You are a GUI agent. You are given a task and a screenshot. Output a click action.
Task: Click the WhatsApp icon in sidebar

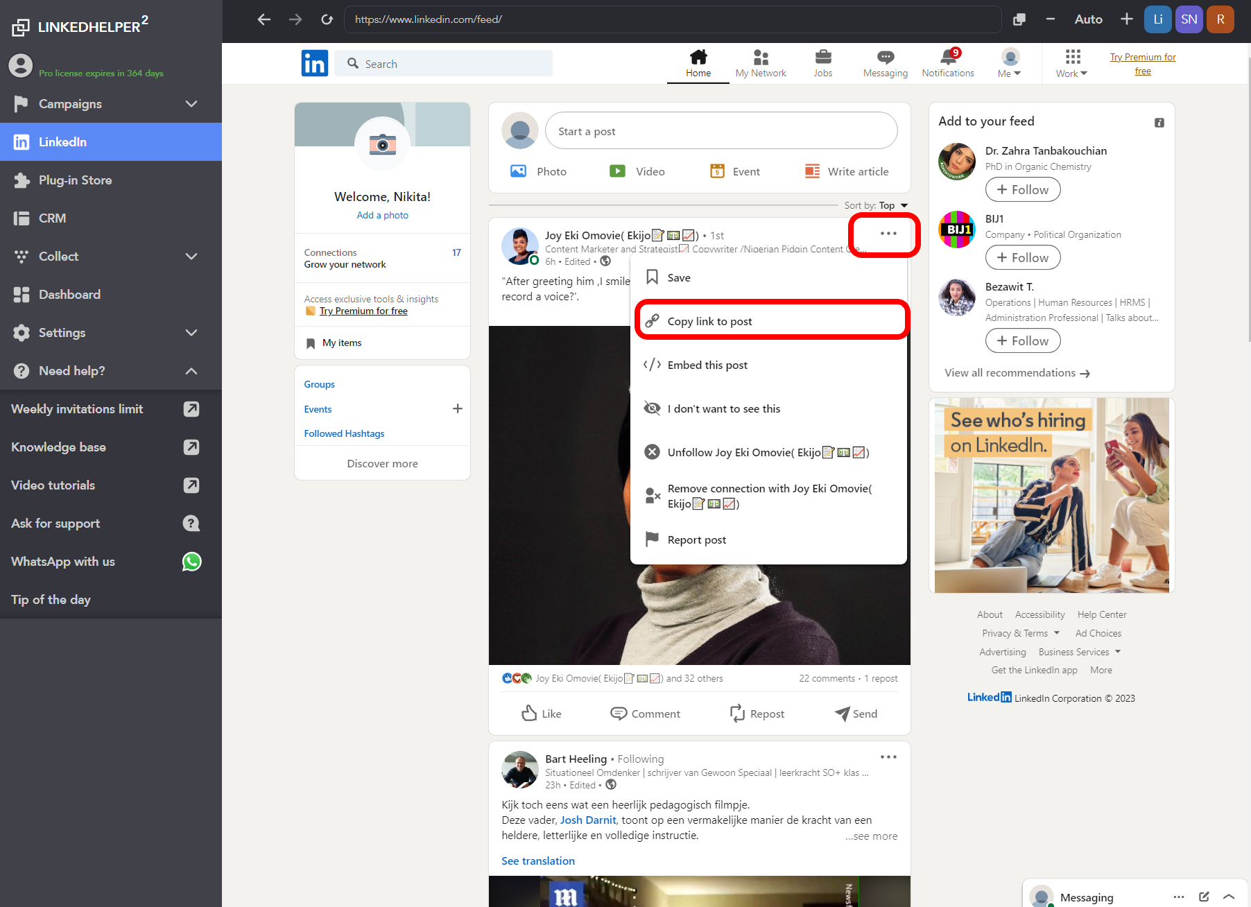click(x=191, y=562)
